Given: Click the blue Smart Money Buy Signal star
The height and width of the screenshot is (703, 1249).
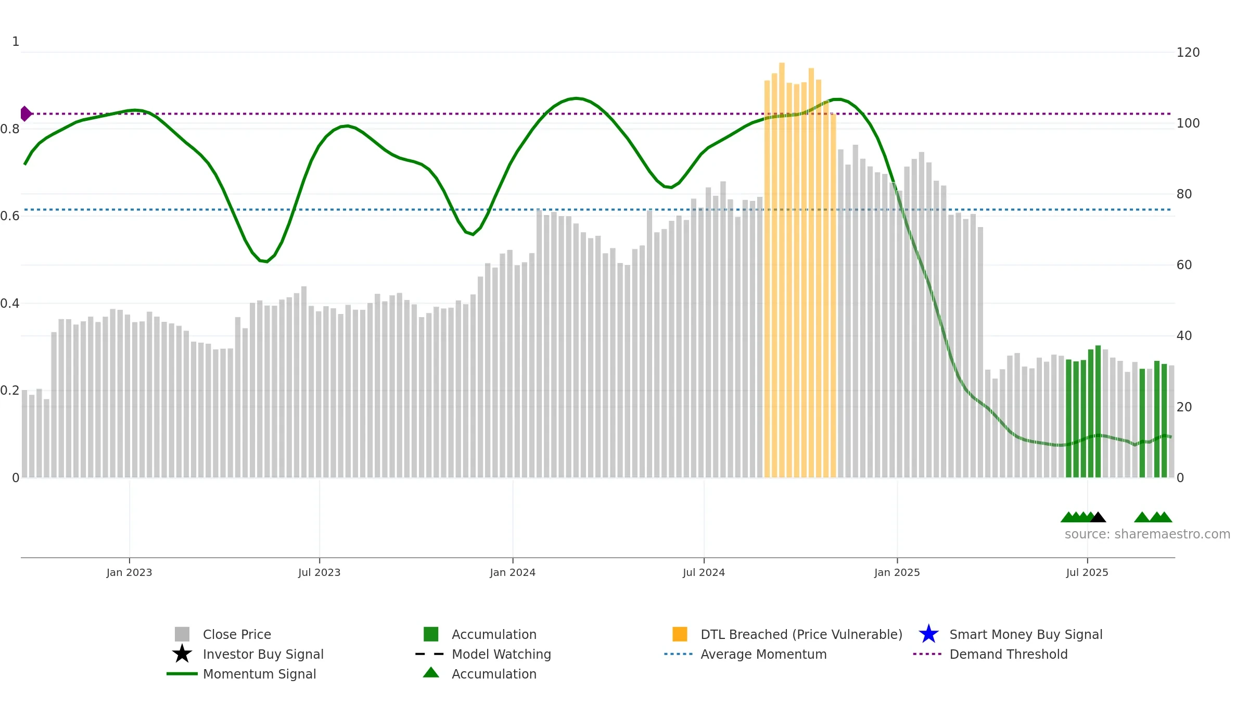Looking at the screenshot, I should coord(928,634).
